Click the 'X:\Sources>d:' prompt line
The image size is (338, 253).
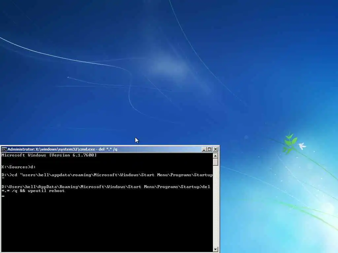(x=18, y=167)
